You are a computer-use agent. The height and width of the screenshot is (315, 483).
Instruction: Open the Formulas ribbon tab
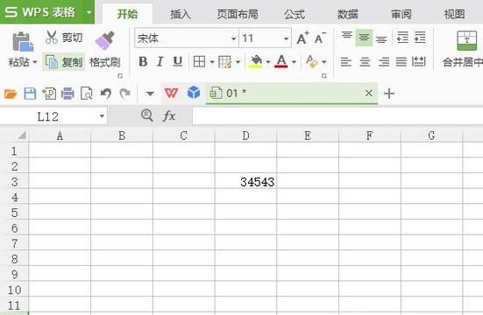click(295, 15)
